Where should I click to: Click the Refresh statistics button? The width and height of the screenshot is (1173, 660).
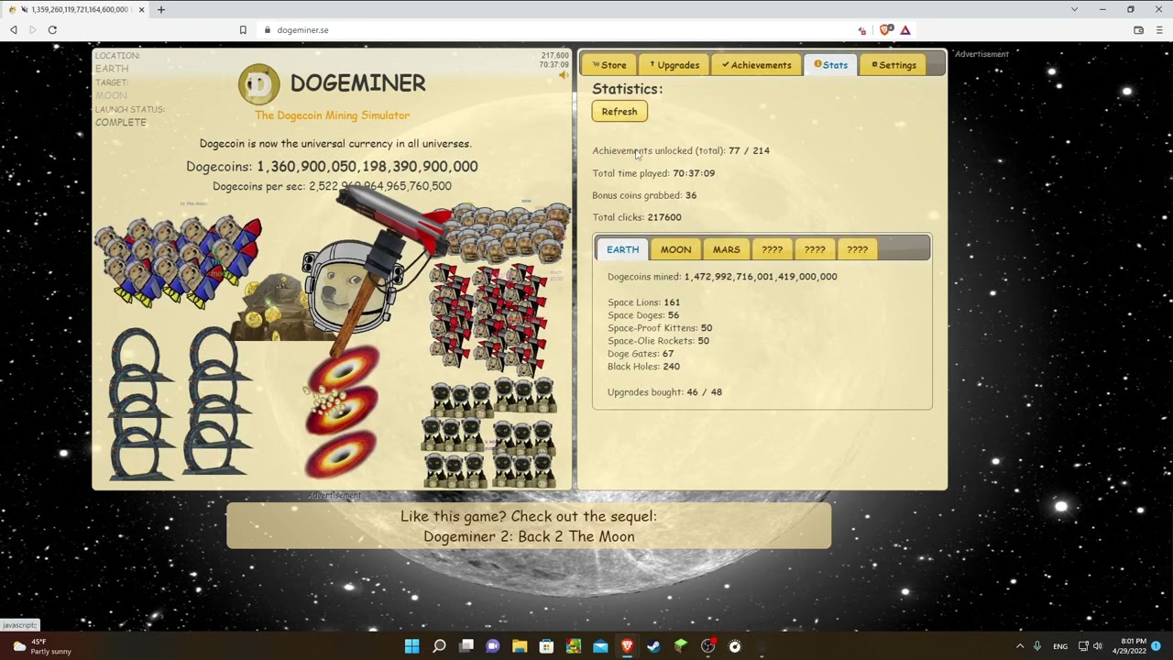pyautogui.click(x=619, y=111)
